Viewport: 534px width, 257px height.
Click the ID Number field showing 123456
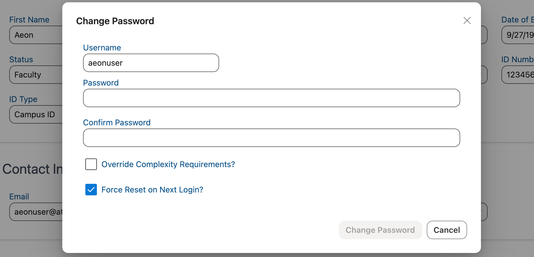[519, 75]
